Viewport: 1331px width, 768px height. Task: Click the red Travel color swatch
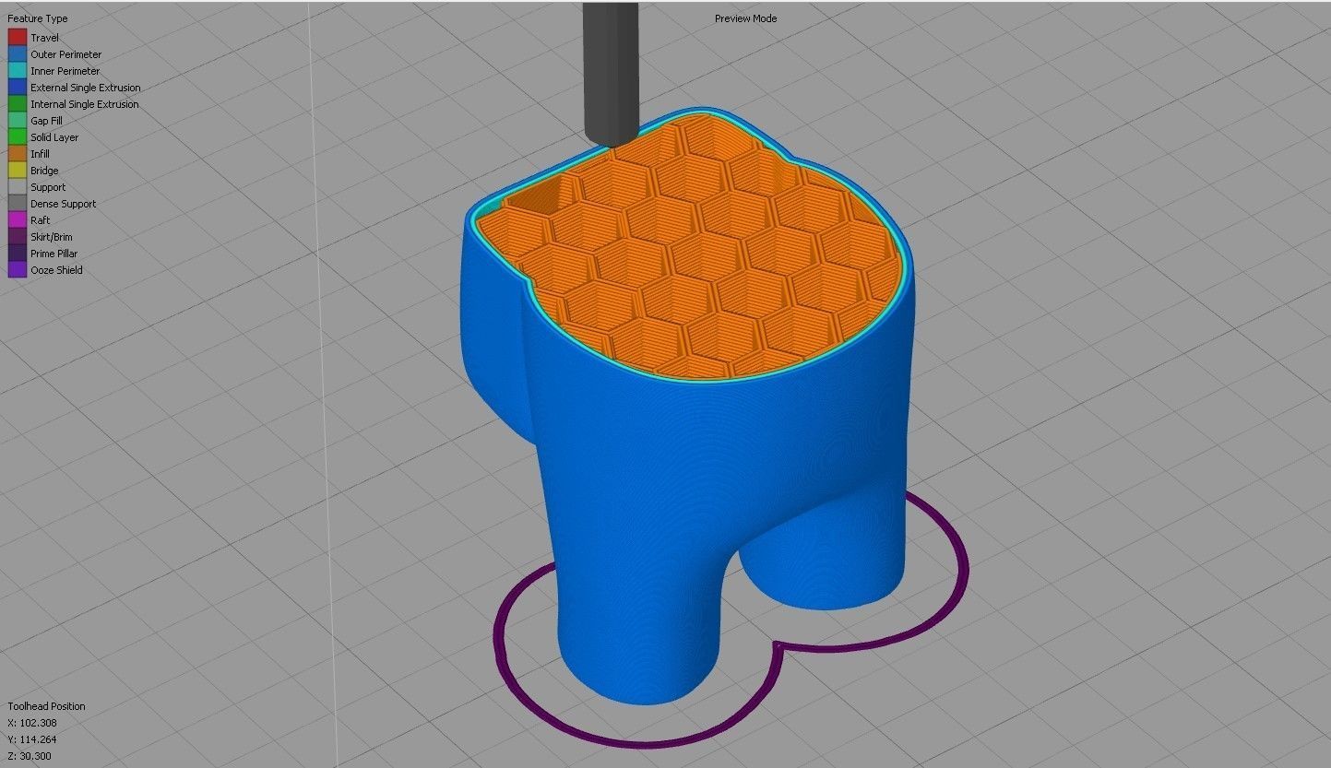18,38
